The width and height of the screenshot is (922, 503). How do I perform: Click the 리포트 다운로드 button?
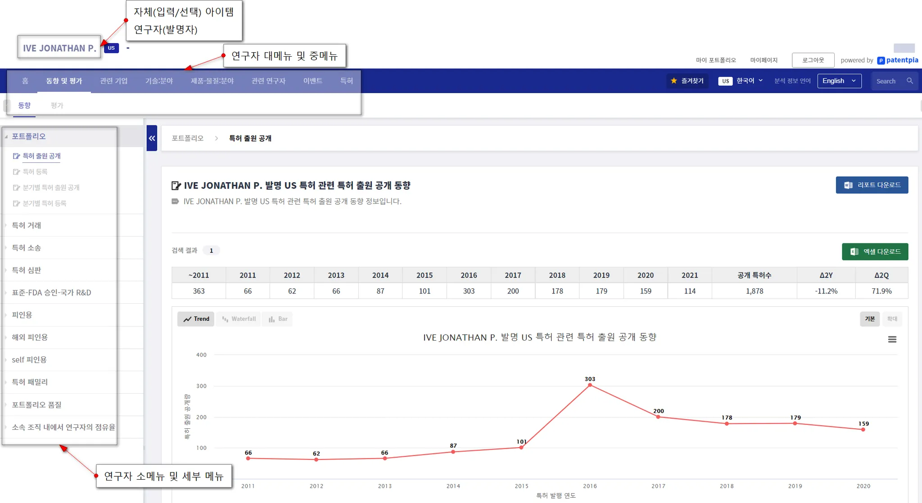pyautogui.click(x=872, y=185)
